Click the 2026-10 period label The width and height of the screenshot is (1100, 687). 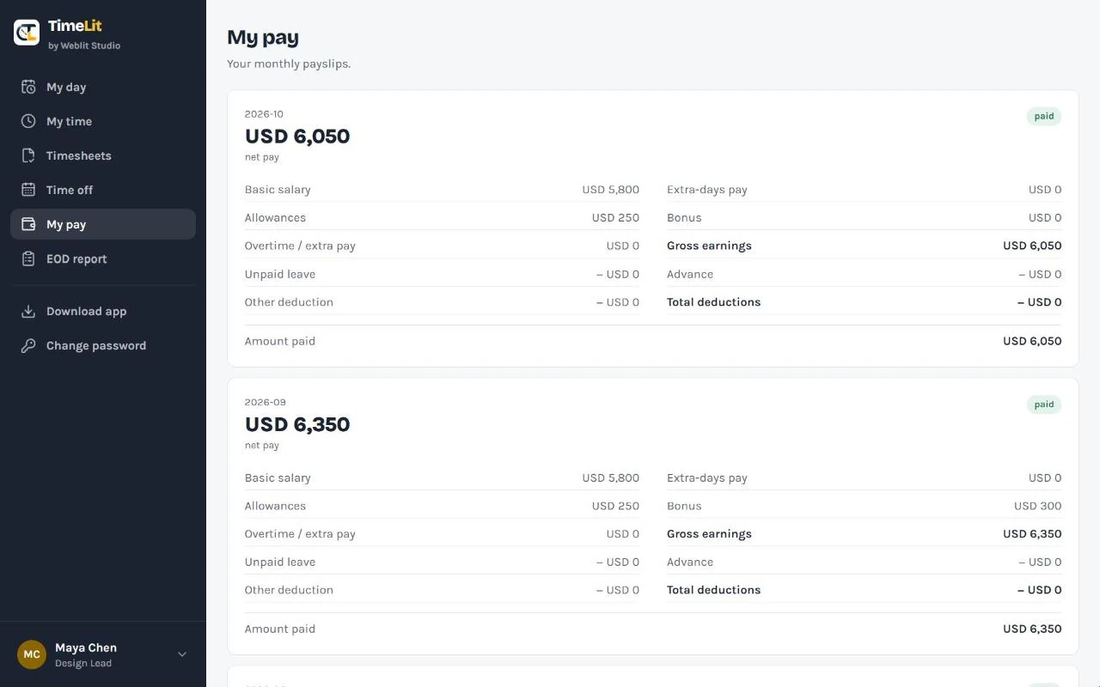264,113
